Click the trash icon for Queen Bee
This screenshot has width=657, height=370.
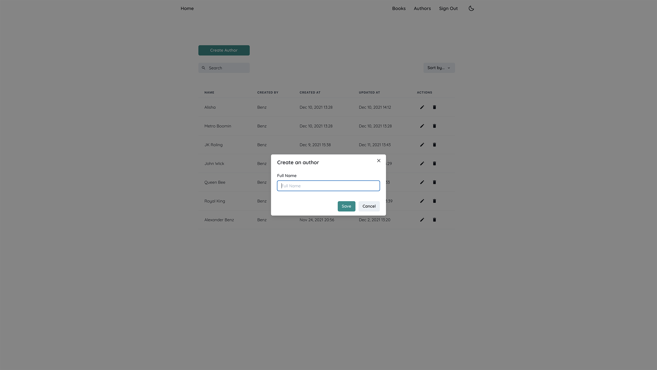click(x=434, y=182)
